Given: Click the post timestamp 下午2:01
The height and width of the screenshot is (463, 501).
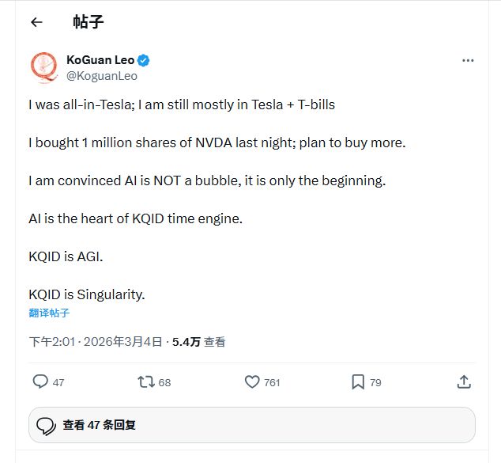Looking at the screenshot, I should pos(51,342).
